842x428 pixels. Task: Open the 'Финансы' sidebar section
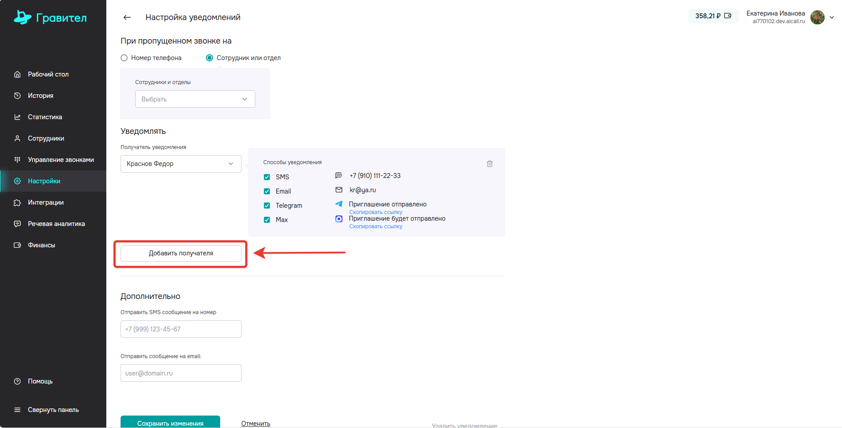[x=41, y=245]
